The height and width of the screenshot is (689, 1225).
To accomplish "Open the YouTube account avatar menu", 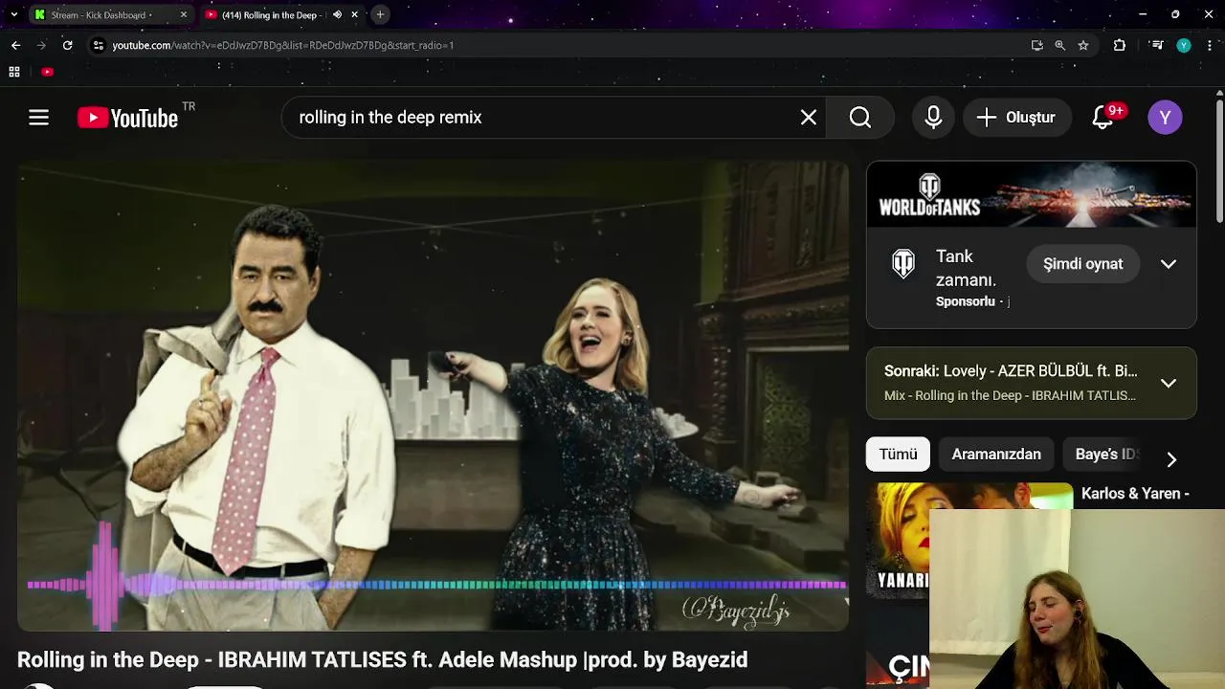I will (1165, 118).
